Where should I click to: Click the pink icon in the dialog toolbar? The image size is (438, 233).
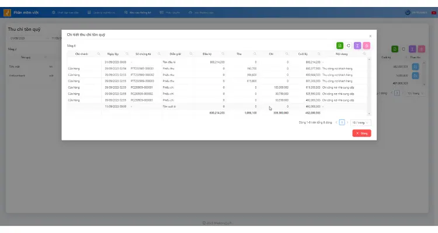(367, 45)
